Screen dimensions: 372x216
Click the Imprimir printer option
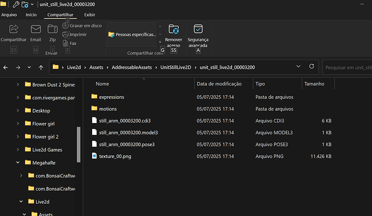pyautogui.click(x=74, y=34)
